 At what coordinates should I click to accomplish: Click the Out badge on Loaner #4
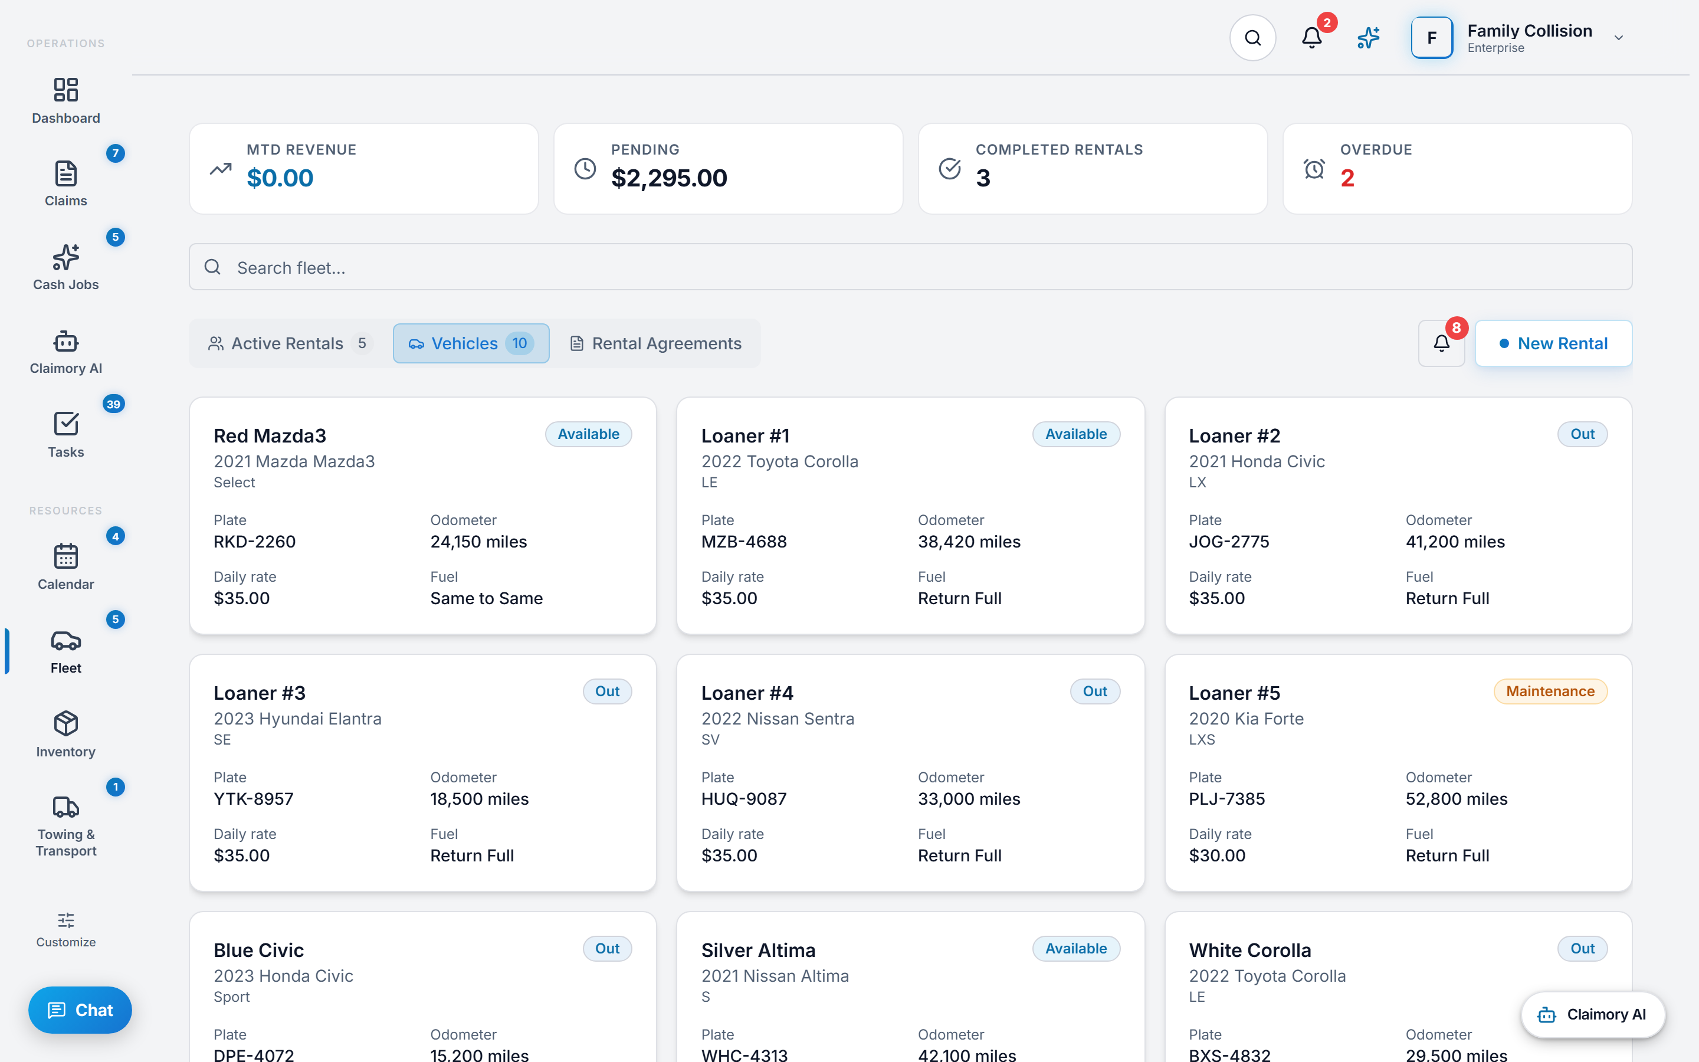[x=1094, y=691]
